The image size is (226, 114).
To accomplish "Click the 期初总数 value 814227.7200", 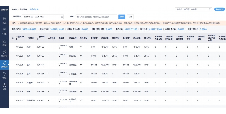I will [131, 29].
